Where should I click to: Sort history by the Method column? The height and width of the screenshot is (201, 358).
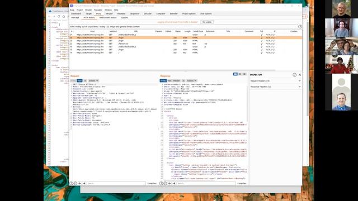[x=113, y=31]
